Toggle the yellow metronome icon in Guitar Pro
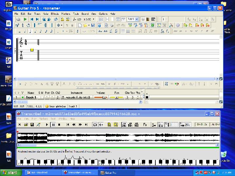Screen dimensions: 235x176 (62, 19)
